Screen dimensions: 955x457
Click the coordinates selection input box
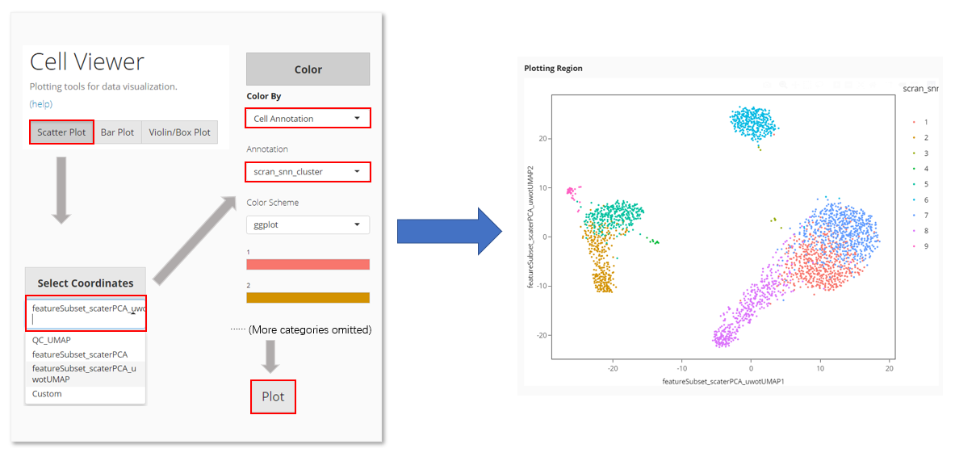coord(86,313)
